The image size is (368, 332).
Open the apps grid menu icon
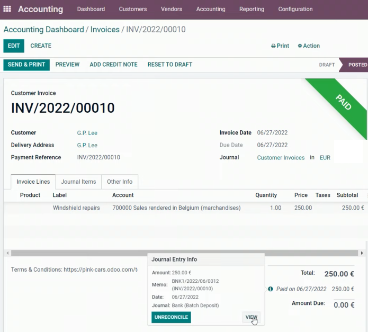tap(7, 9)
